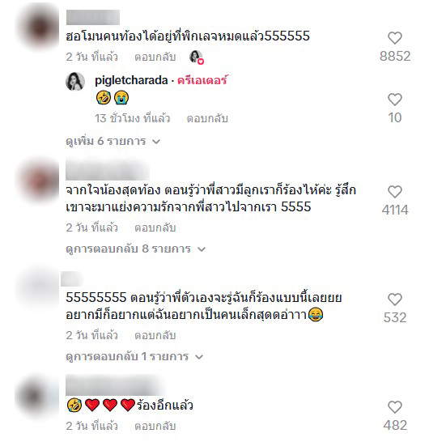The height and width of the screenshot is (442, 429).
Task: Like the comment with 4114 likes
Action: pos(395,192)
